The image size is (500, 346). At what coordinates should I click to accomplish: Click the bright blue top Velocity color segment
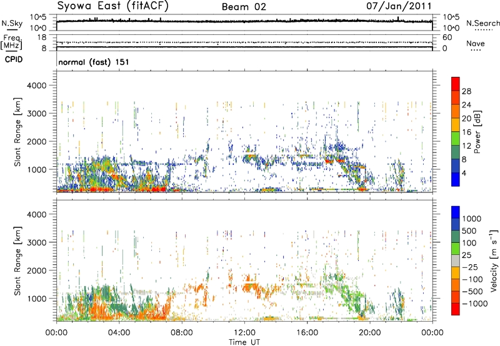tap(456, 212)
